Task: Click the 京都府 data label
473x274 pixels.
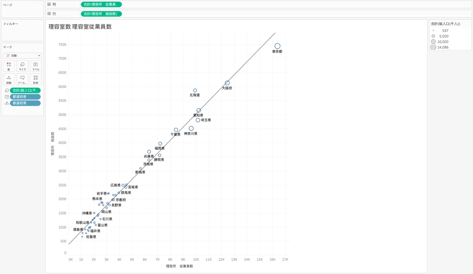Action: pos(121,200)
